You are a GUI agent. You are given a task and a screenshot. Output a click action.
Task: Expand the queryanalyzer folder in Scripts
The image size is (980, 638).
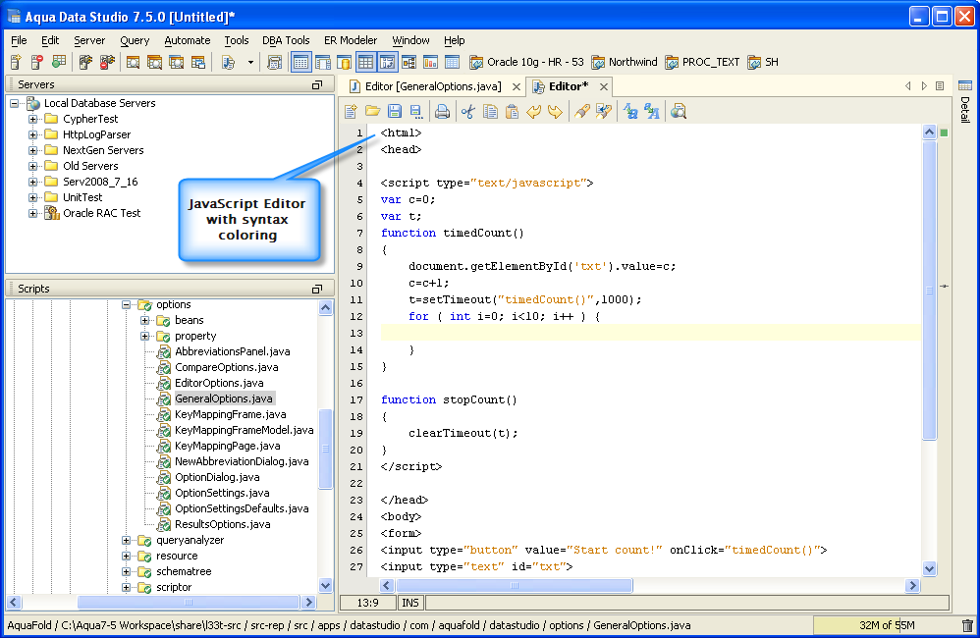click(127, 540)
